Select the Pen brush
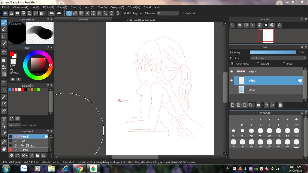The image size is (308, 173). (x=28, y=141)
